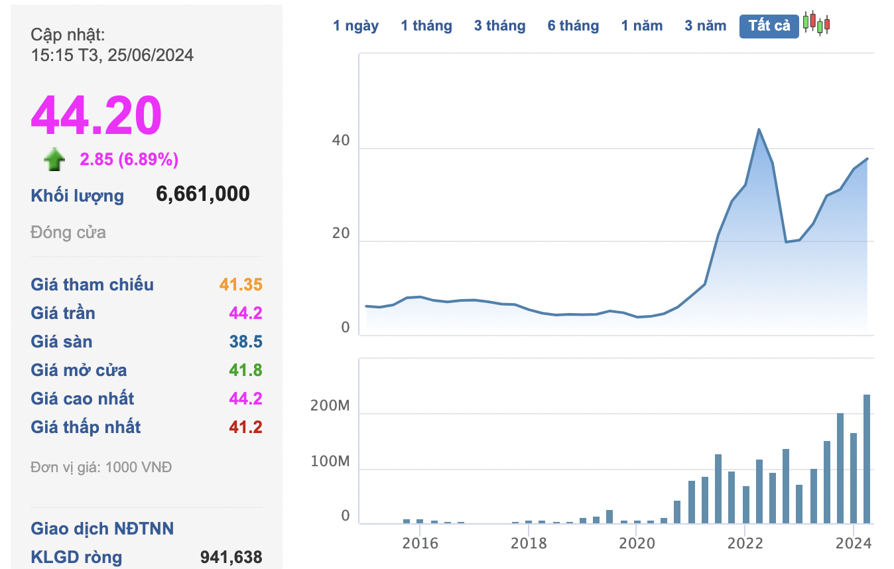Click the floor price value 38.5
The height and width of the screenshot is (569, 894).
(x=245, y=342)
